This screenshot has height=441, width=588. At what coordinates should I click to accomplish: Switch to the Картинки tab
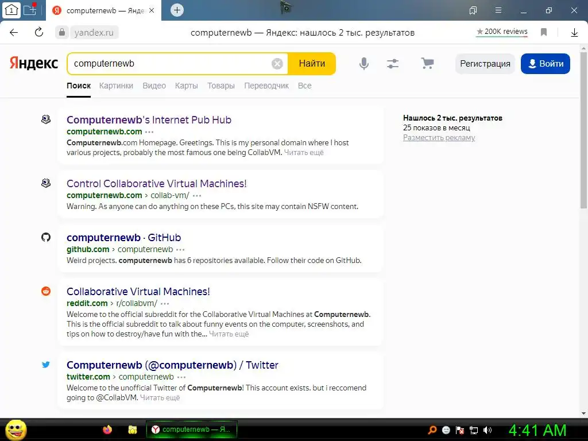tap(116, 86)
